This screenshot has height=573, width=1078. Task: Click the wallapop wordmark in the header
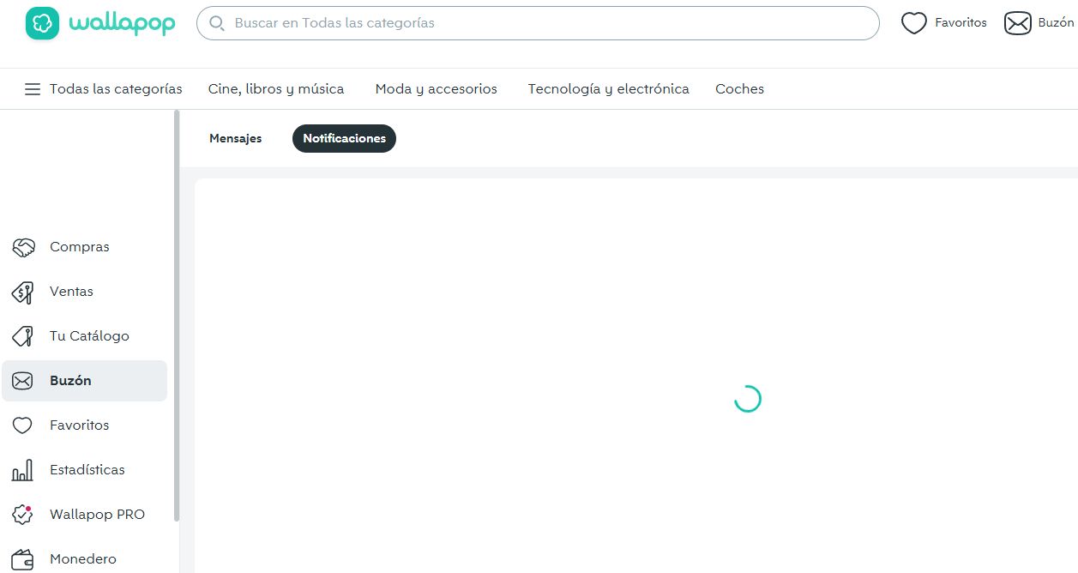tap(122, 23)
